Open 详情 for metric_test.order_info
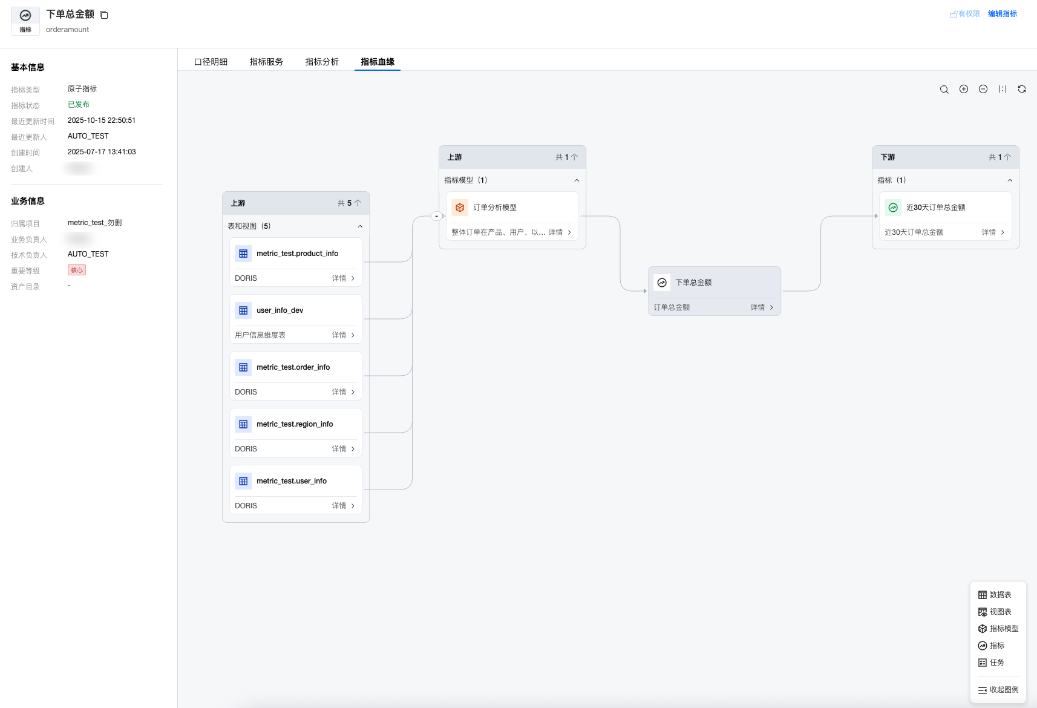This screenshot has width=1037, height=708. coord(343,392)
